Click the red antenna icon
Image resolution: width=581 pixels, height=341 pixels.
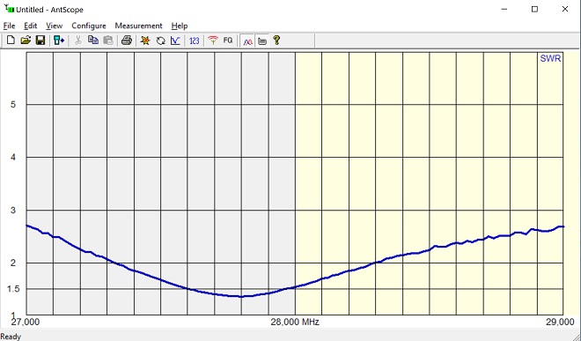[x=213, y=41]
